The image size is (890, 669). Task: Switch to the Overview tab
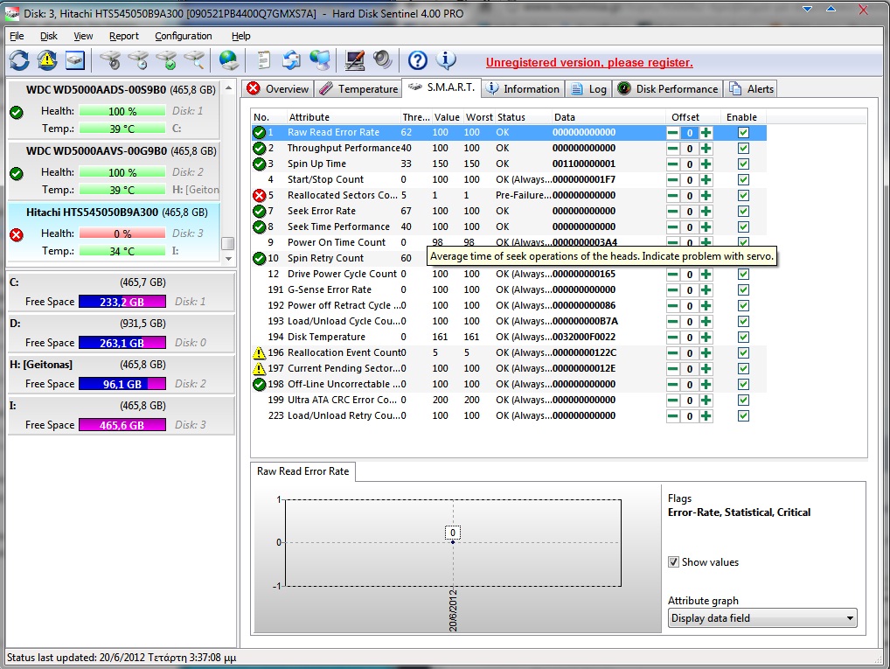[278, 88]
